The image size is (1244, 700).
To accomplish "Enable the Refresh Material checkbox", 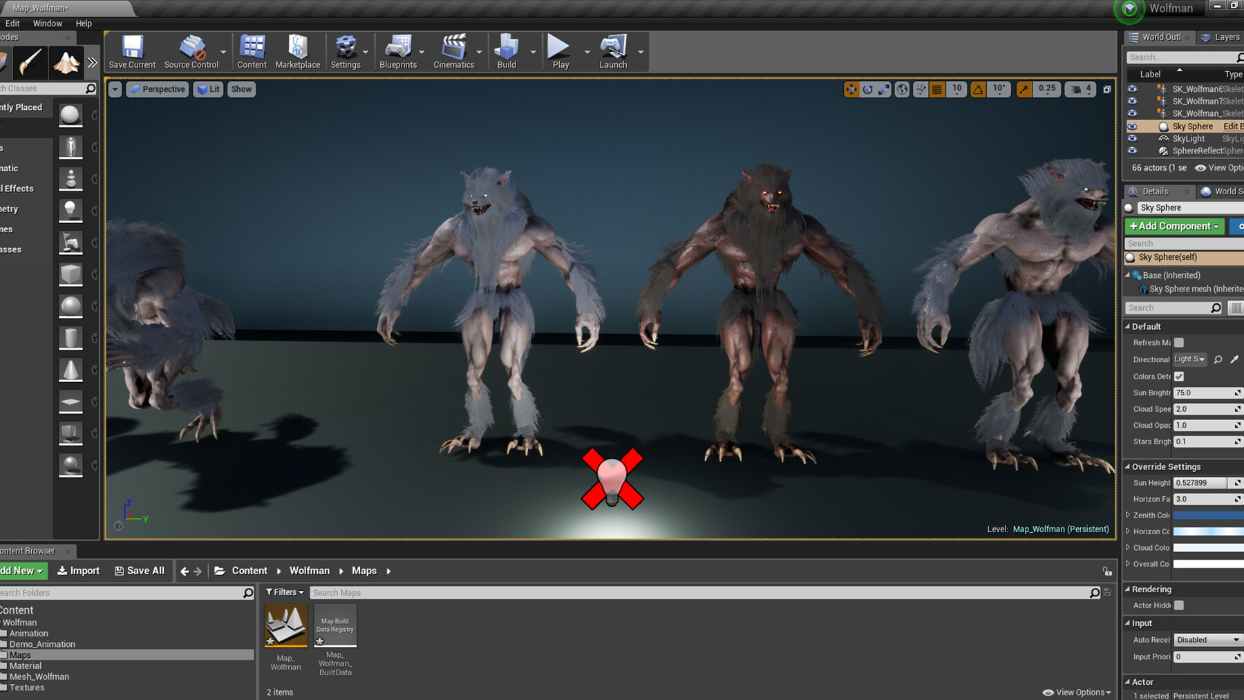I will point(1179,343).
